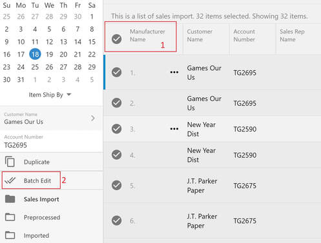
Task: Open the Preprocessed folder icon
Action: tap(10, 217)
